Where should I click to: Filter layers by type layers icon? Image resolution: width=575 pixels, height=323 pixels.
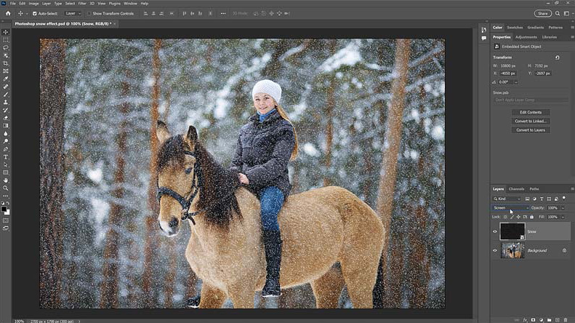(x=542, y=198)
